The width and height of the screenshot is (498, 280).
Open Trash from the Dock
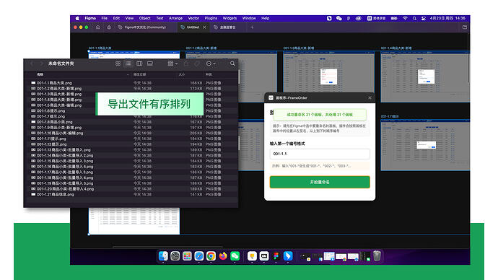377,256
